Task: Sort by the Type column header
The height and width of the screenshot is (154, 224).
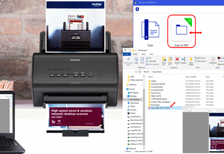Action: click(x=208, y=77)
